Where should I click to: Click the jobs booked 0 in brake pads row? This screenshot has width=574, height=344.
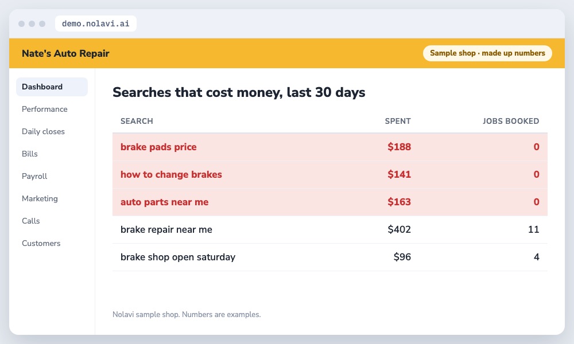click(x=536, y=147)
